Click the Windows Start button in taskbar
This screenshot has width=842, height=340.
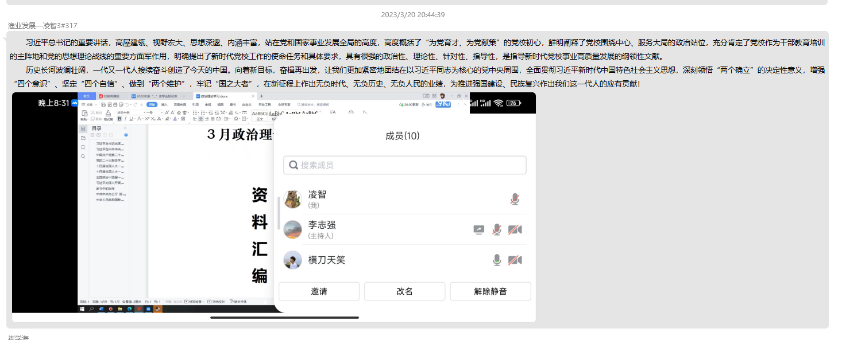82,309
